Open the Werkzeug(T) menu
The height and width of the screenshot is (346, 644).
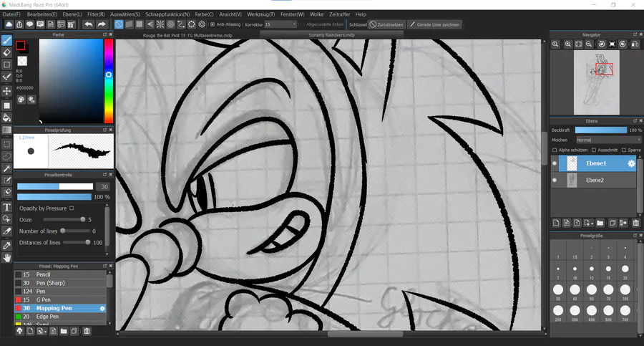260,14
